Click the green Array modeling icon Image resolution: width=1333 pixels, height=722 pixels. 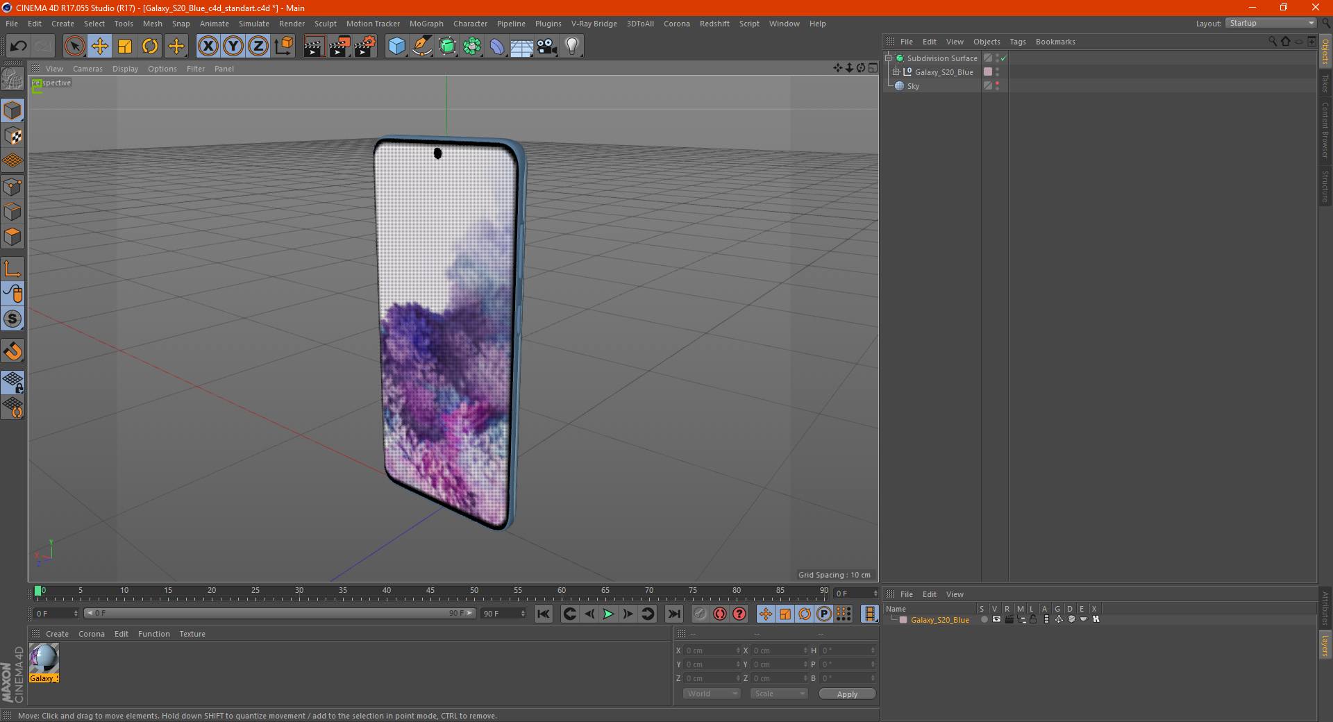coord(472,47)
